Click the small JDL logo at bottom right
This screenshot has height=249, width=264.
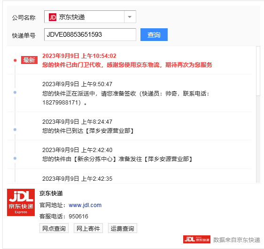(197, 240)
